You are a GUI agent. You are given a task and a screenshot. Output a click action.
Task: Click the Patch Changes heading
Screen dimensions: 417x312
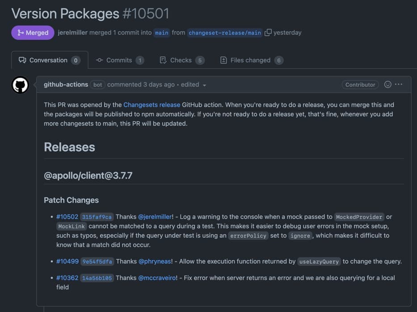[x=71, y=200]
